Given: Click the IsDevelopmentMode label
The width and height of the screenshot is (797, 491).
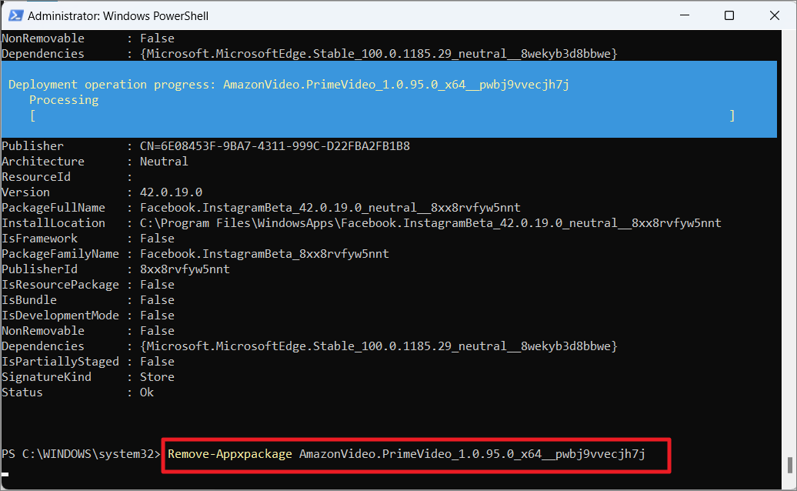Looking at the screenshot, I should tap(61, 316).
